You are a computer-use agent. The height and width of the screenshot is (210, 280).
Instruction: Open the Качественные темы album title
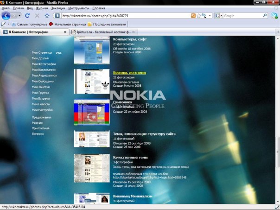point(130,157)
